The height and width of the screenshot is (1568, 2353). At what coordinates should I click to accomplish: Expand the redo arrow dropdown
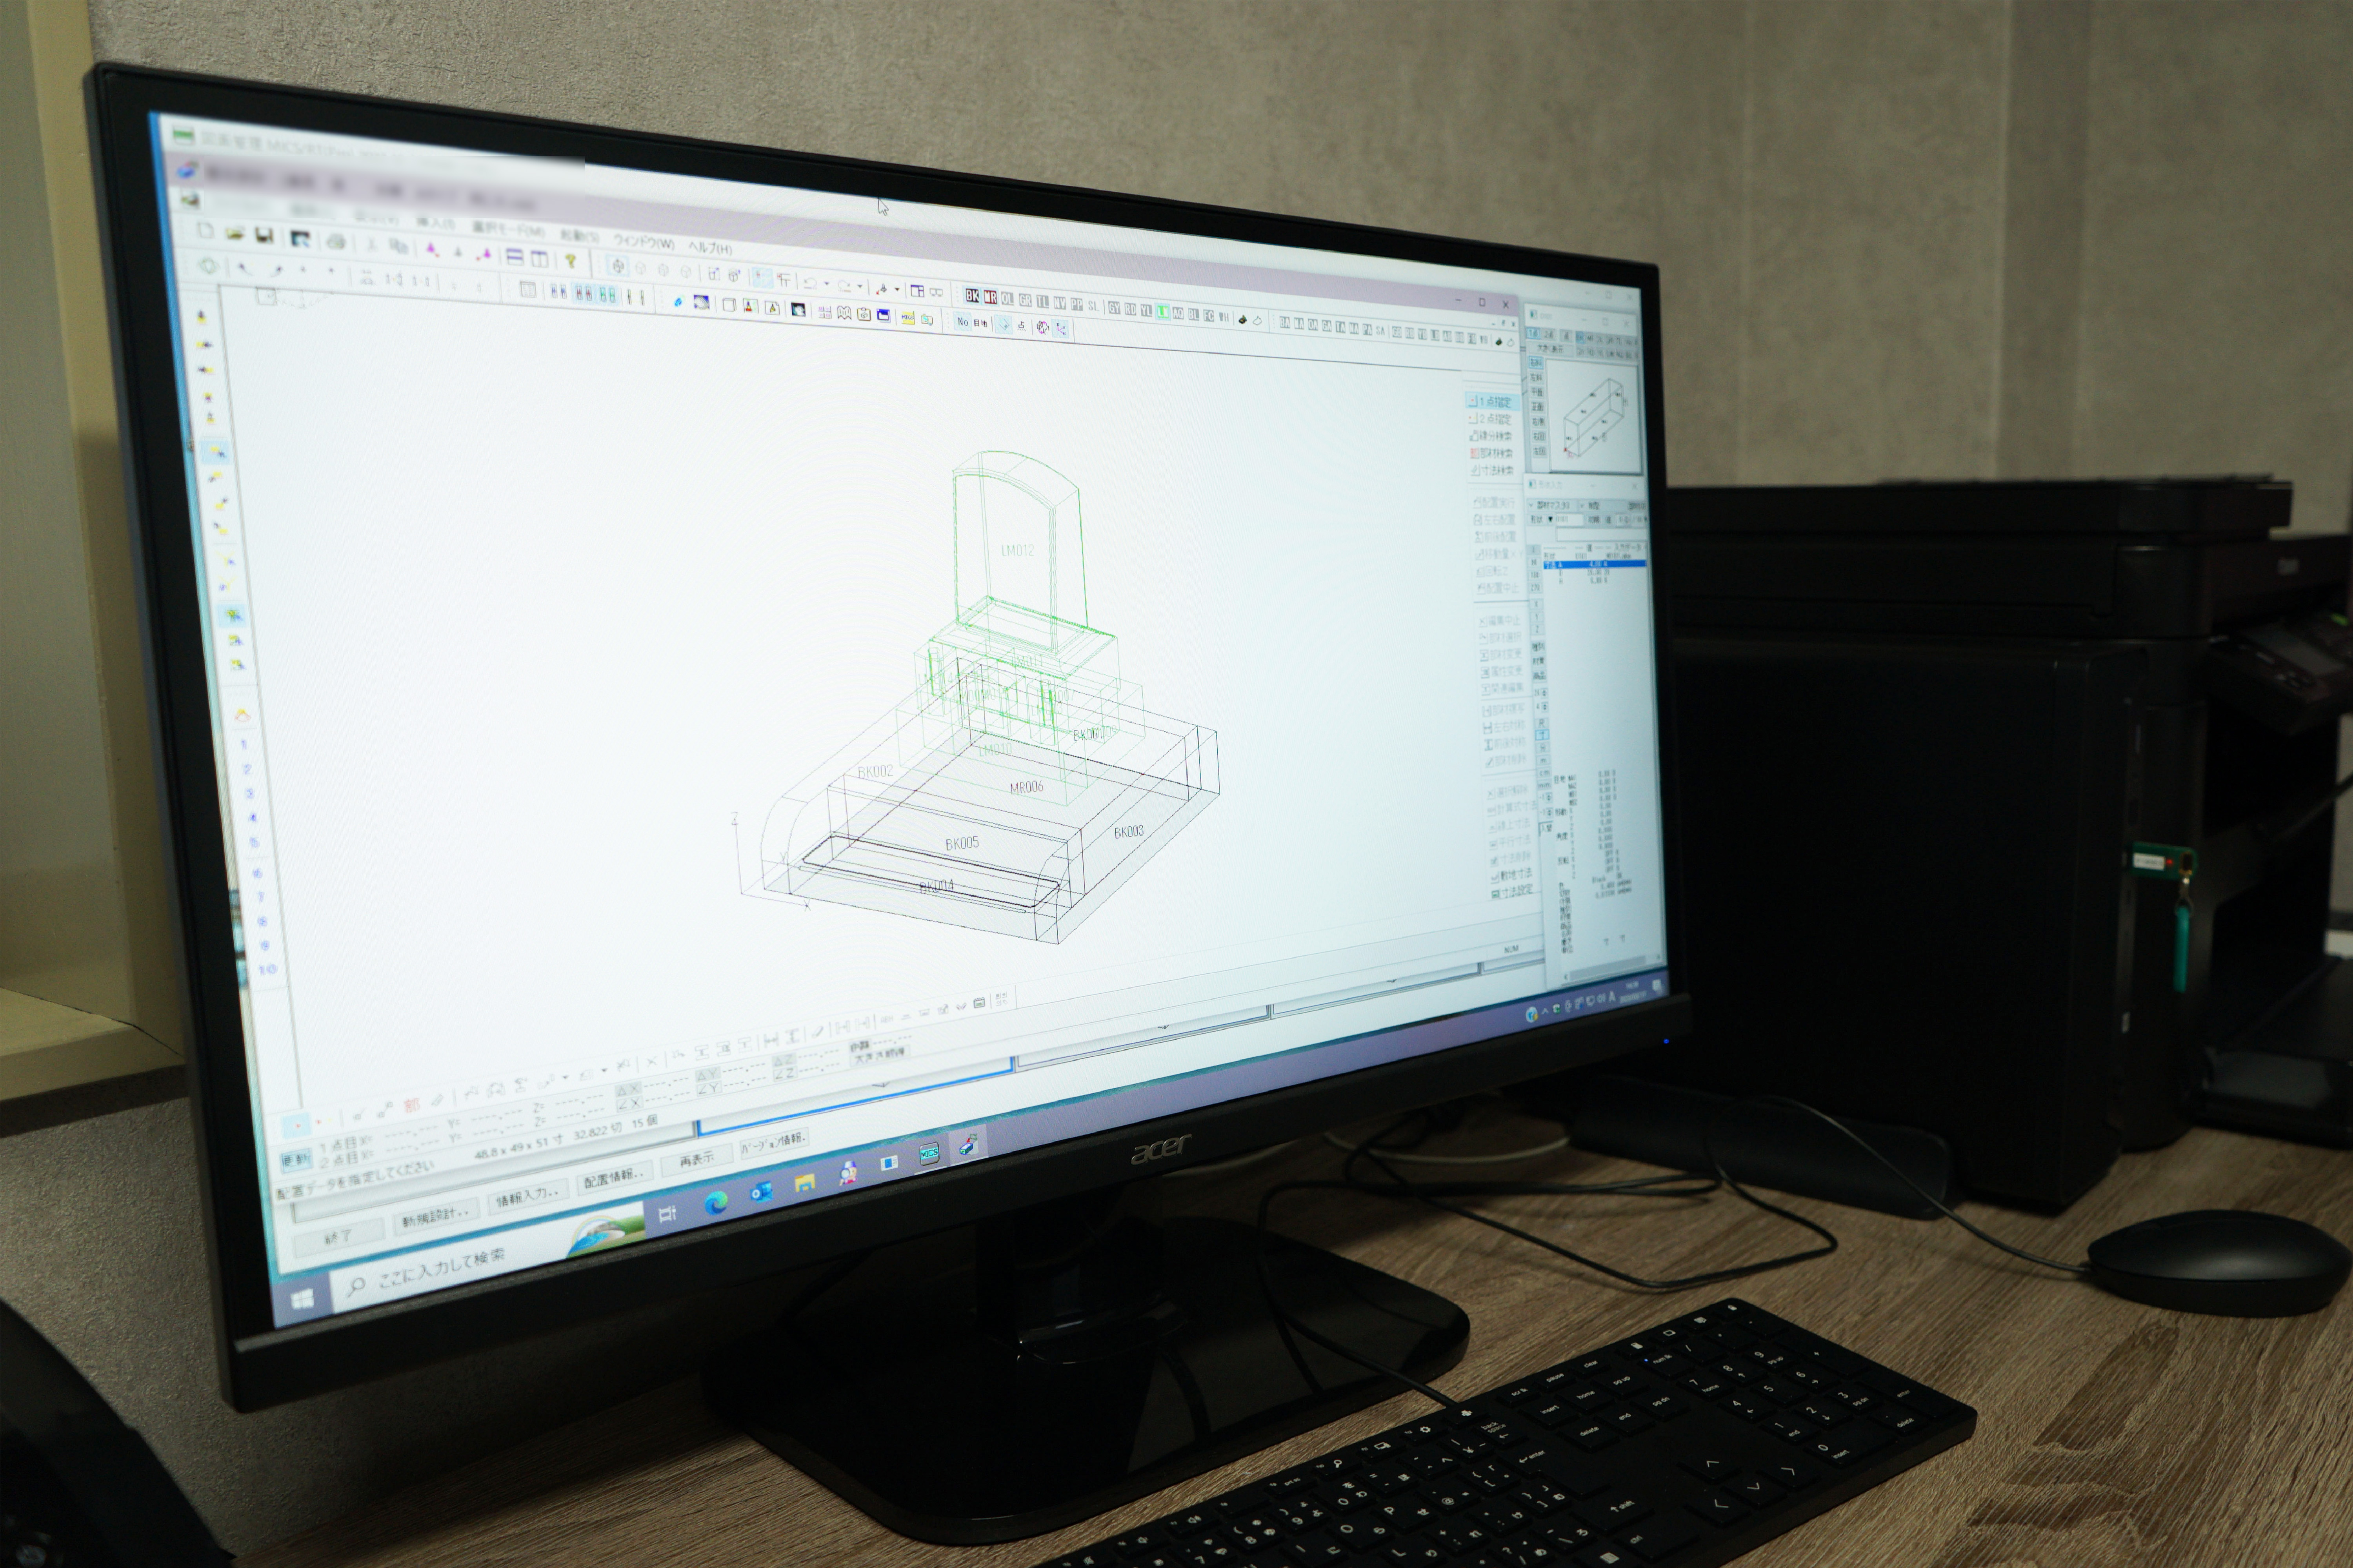(860, 287)
